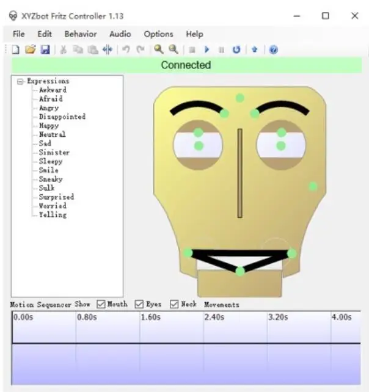This screenshot has width=369, height=392.
Task: Toggle the Mouth checkbox
Action: (x=101, y=304)
